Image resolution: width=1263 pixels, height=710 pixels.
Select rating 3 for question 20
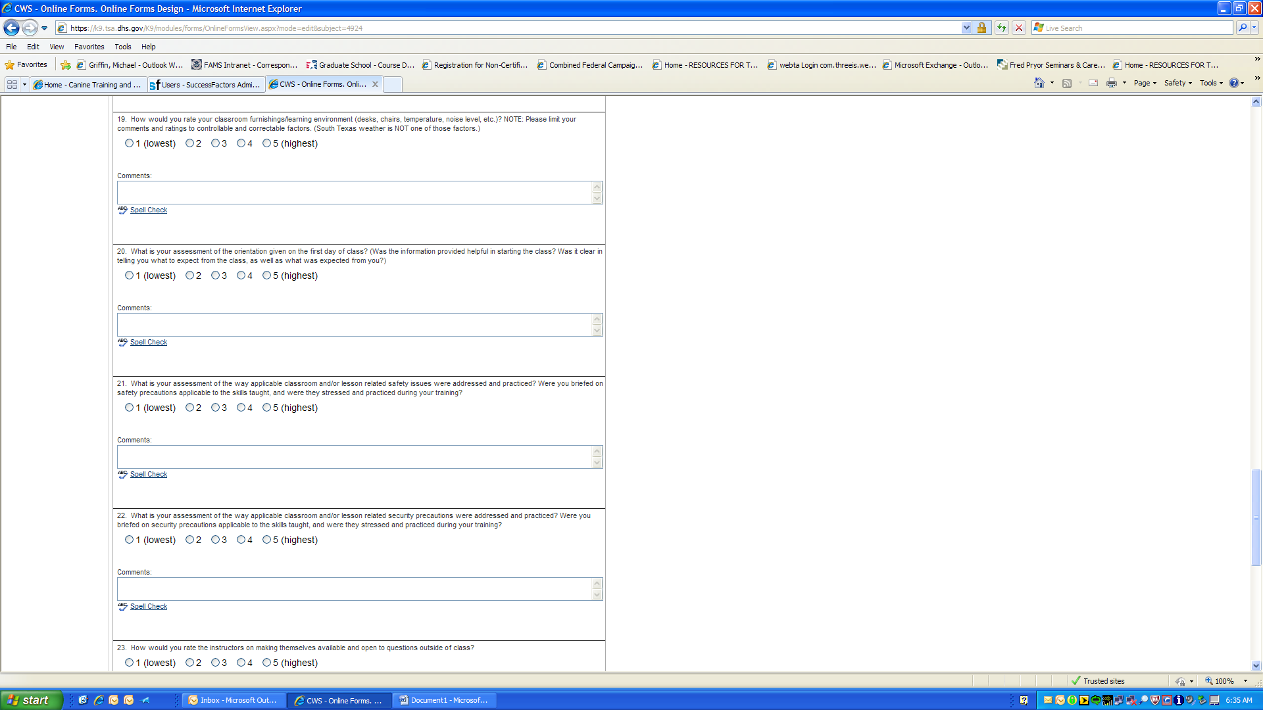tap(215, 275)
